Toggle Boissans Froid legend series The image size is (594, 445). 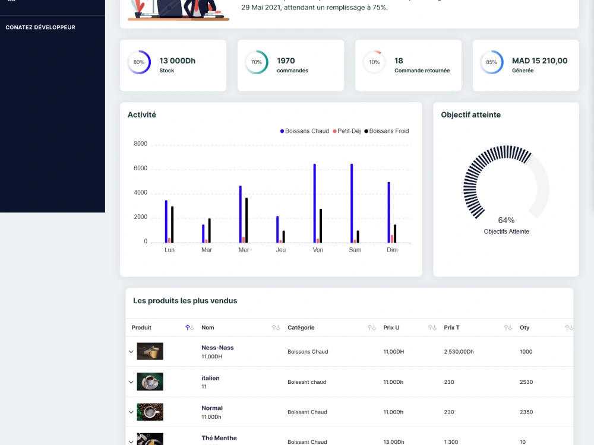[387, 131]
